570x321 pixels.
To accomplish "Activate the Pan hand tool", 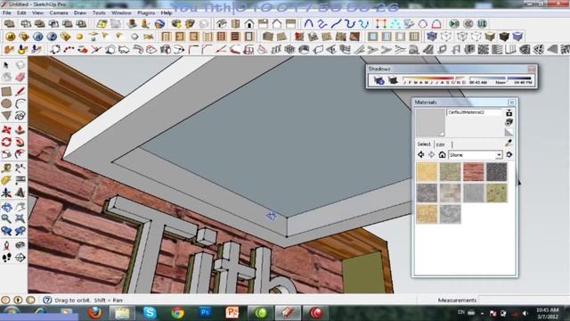I will pyautogui.click(x=20, y=207).
